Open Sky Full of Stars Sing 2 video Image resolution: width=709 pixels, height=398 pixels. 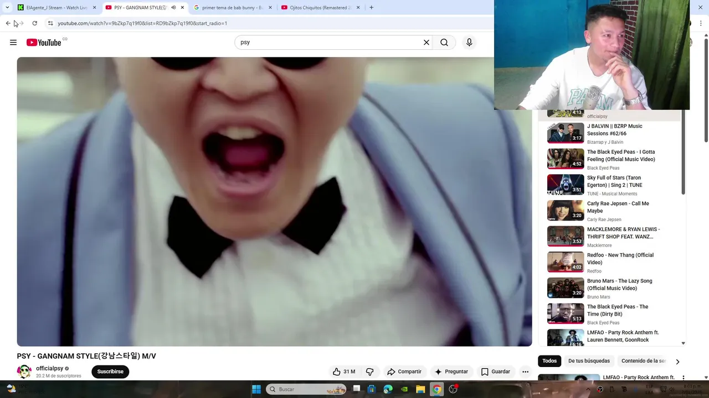pyautogui.click(x=614, y=181)
